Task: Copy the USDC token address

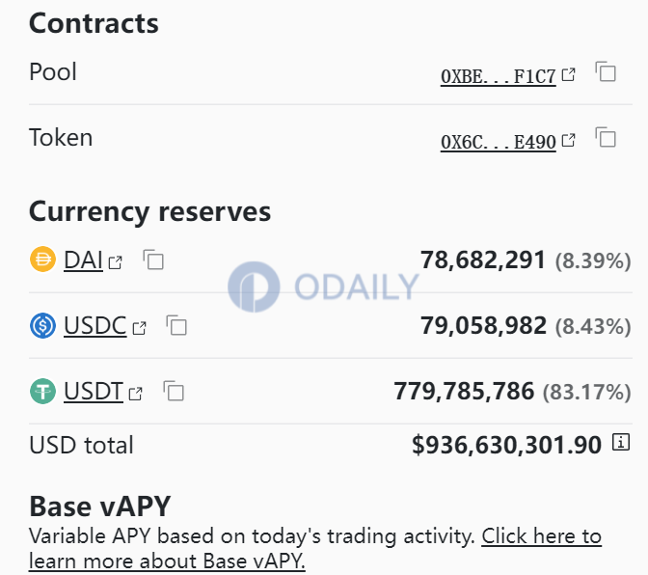Action: (176, 326)
